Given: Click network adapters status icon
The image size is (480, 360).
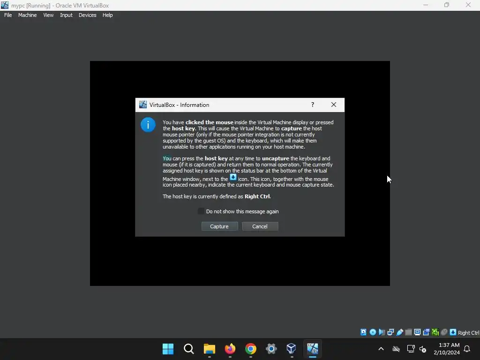Looking at the screenshot, I should [x=390, y=332].
